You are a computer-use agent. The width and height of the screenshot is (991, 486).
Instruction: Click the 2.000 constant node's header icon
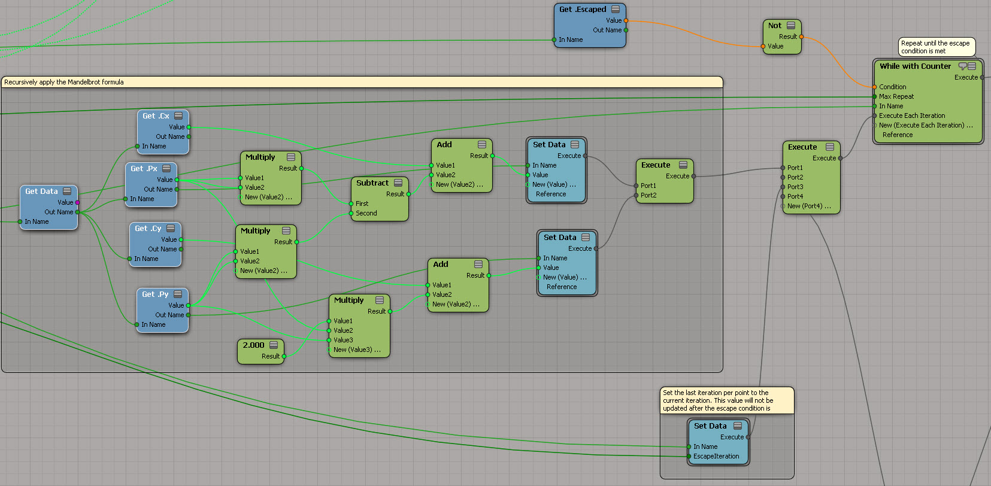click(274, 345)
